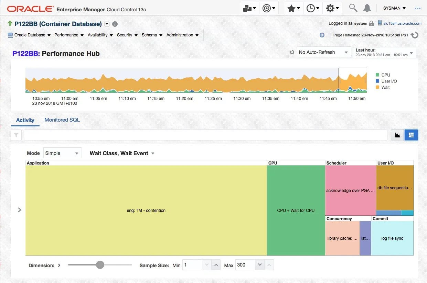Open the Setup gear menu
Image resolution: width=427 pixels, height=283 pixels.
click(x=332, y=8)
